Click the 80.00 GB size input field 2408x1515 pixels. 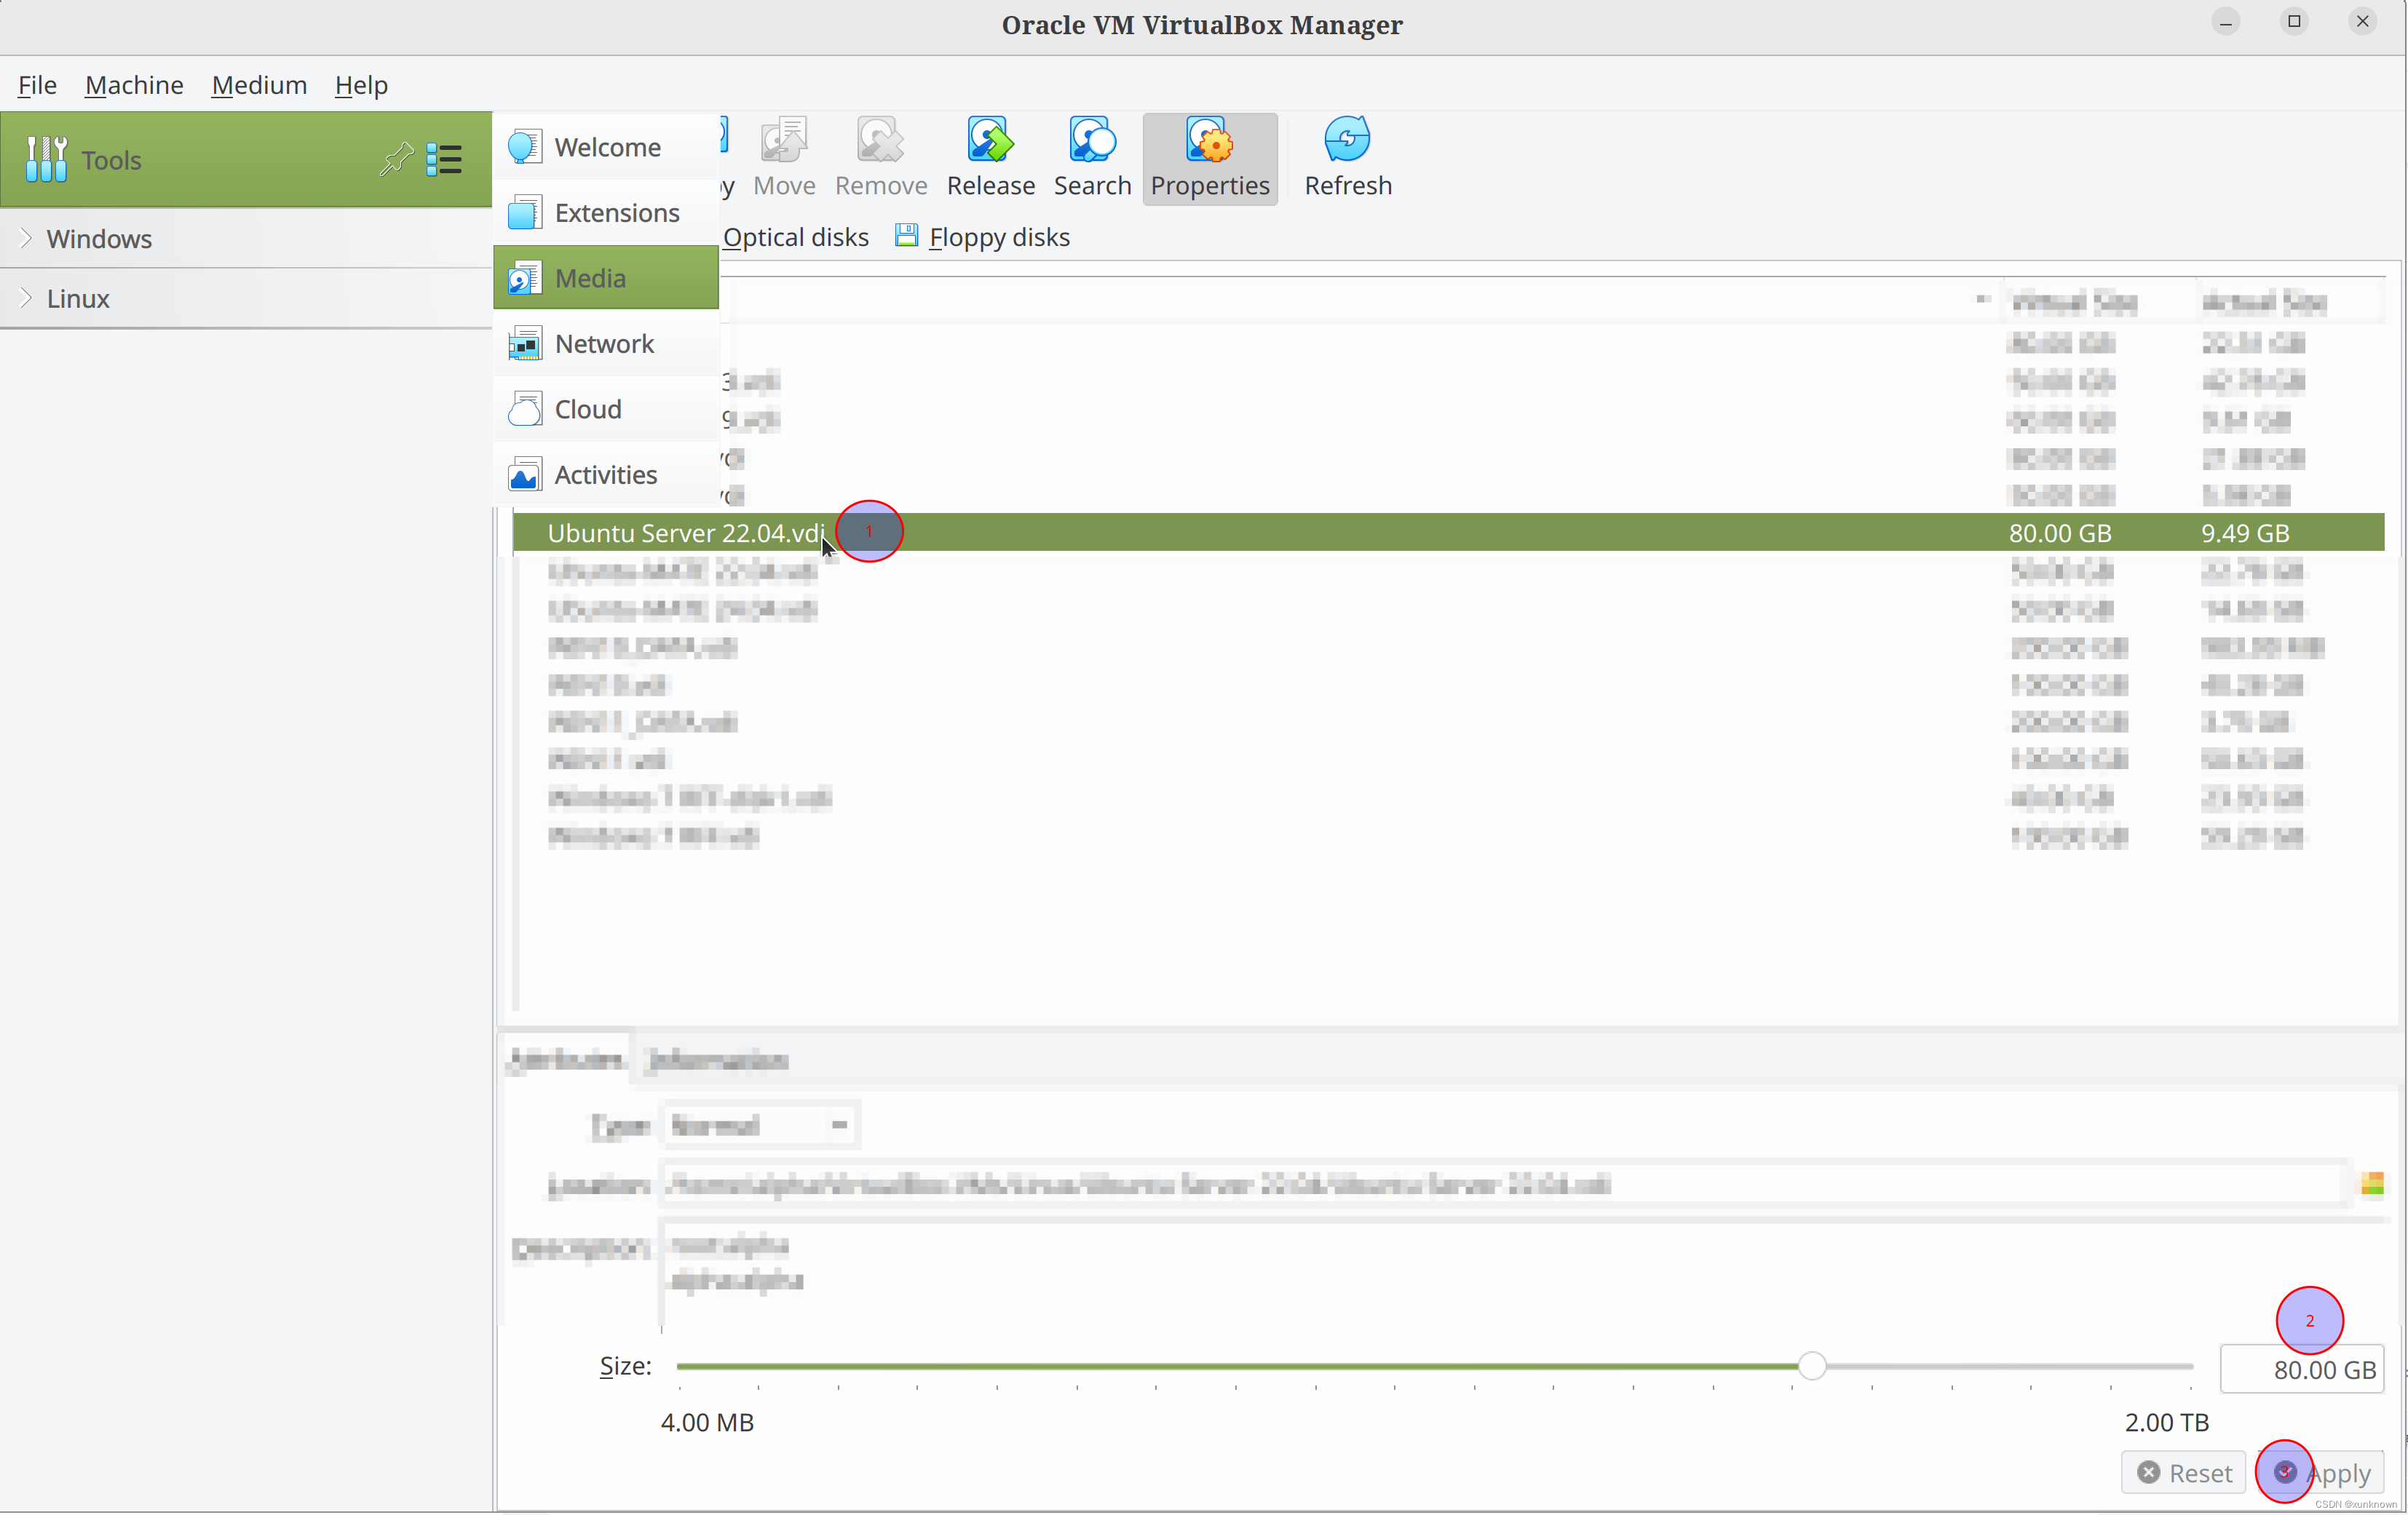(x=2302, y=1369)
